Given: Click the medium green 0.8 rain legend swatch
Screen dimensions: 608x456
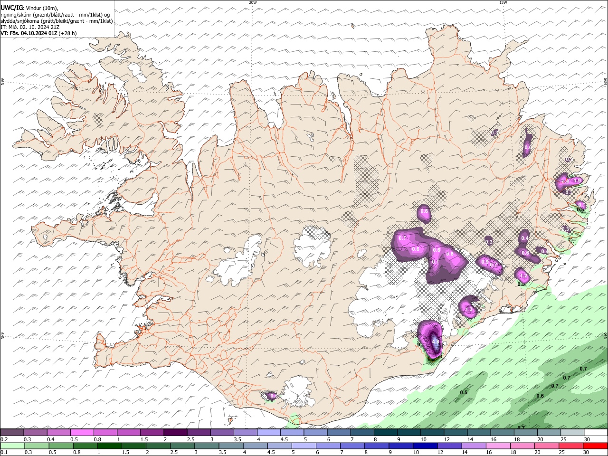Looking at the screenshot, I should [x=85, y=446].
